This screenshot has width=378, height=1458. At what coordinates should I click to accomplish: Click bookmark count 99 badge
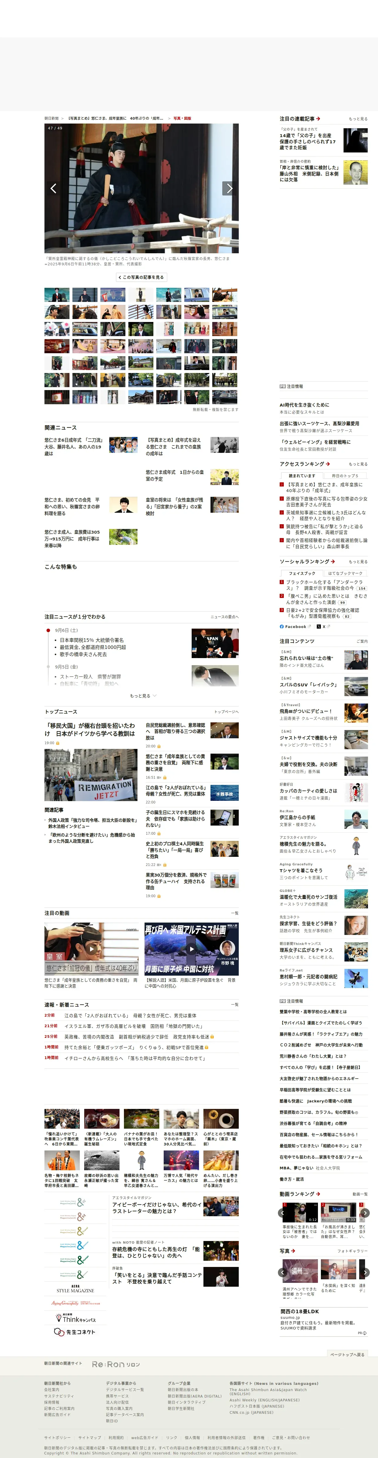pos(342,602)
